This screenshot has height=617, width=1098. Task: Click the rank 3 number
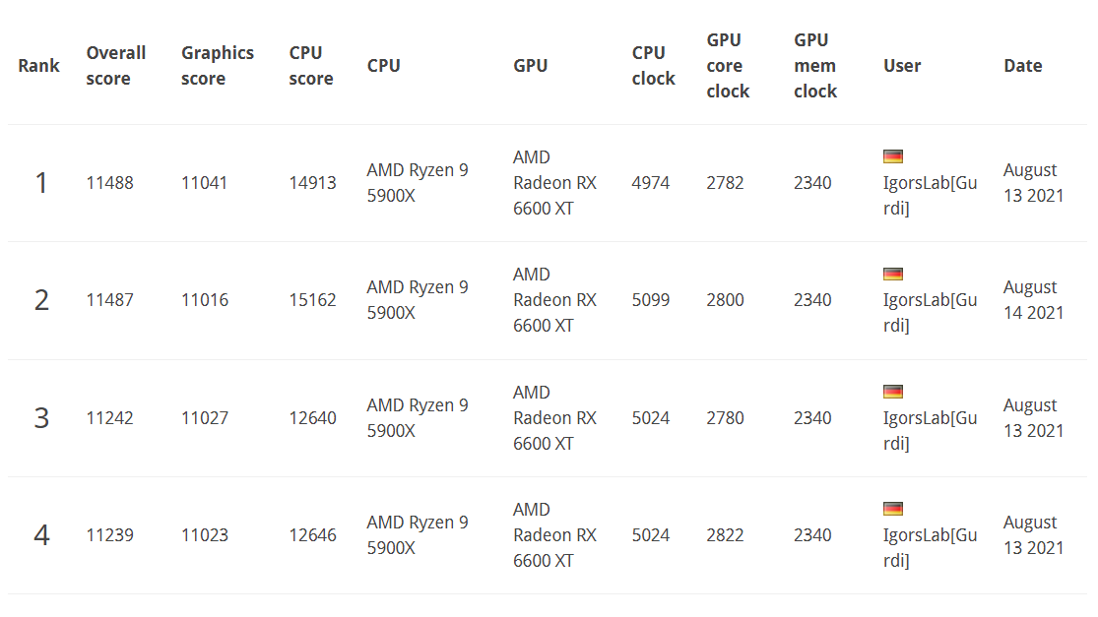point(41,417)
